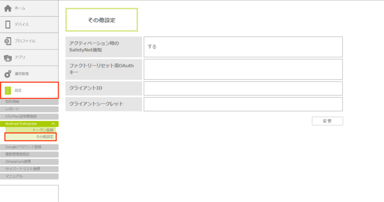Click the green Settings document icon

click(7, 91)
